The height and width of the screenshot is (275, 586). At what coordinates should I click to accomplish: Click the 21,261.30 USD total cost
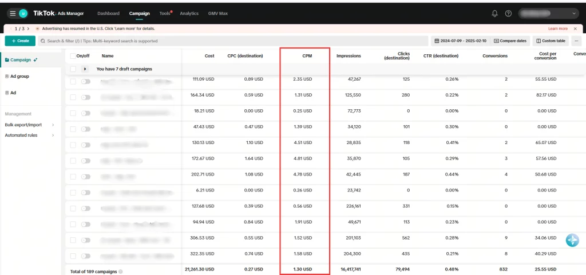pyautogui.click(x=200, y=269)
